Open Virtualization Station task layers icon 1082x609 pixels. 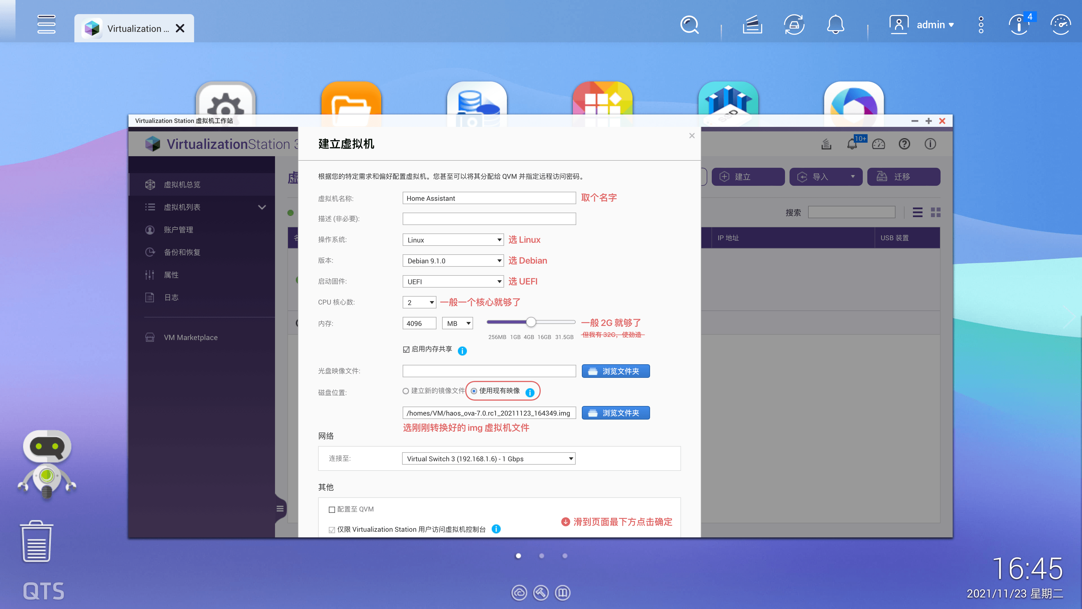(826, 144)
